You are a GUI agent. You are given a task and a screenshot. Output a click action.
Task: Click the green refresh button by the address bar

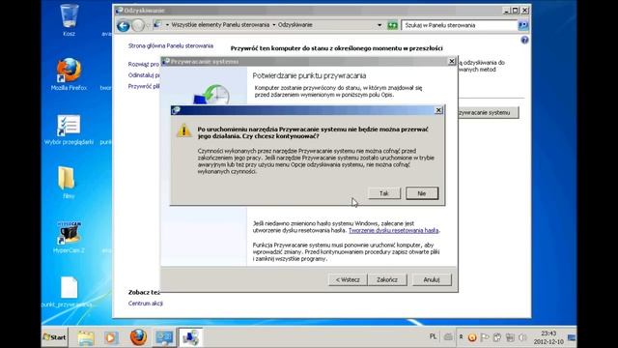point(392,25)
